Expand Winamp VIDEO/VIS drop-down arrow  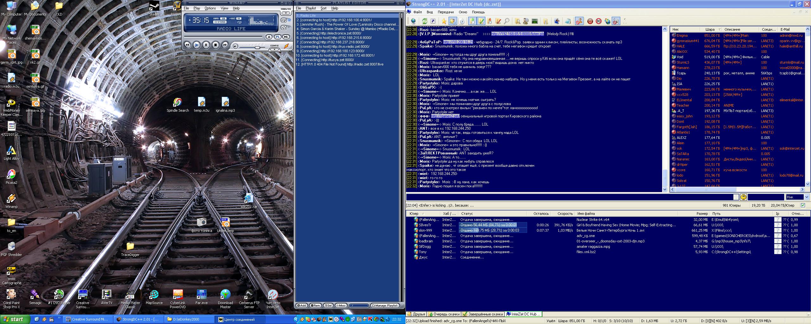pos(286,13)
